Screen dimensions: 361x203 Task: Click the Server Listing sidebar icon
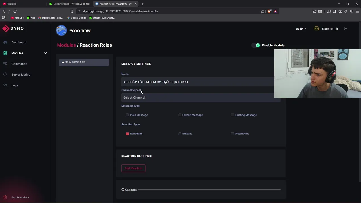pos(5,74)
